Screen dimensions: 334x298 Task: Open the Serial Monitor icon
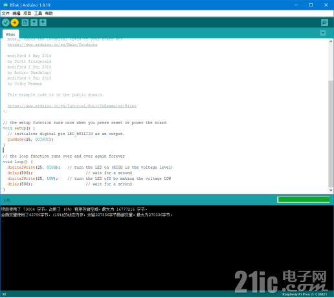324,23
